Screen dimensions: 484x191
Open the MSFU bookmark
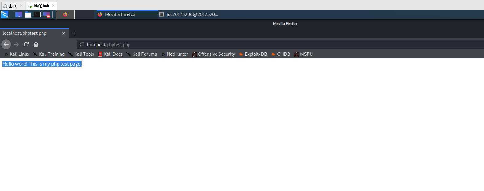click(303, 54)
